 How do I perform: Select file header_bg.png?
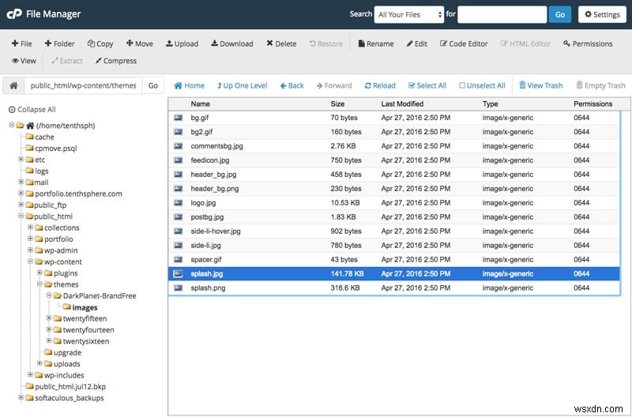click(x=215, y=189)
